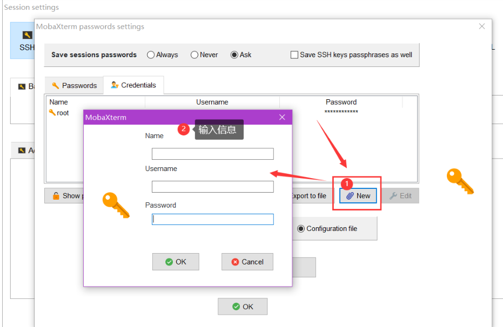Close the purple MobaXterm dialog
This screenshot has height=327, width=503.
[282, 117]
